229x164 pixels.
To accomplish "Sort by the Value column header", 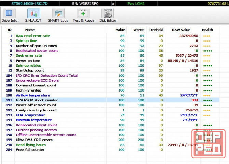I will click(x=121, y=30).
